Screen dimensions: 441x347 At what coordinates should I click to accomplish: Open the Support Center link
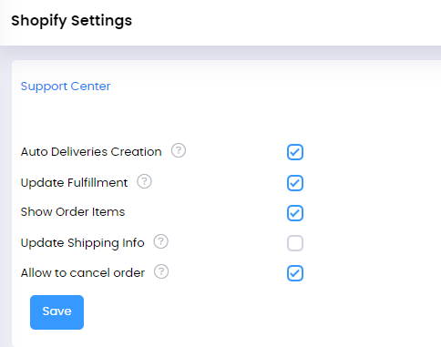(66, 87)
